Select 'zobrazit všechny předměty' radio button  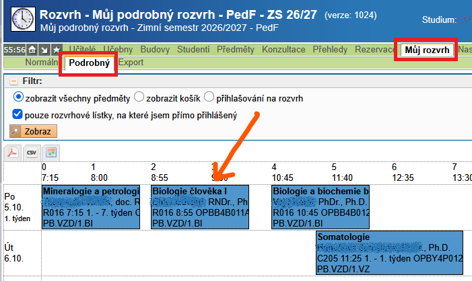(18, 97)
